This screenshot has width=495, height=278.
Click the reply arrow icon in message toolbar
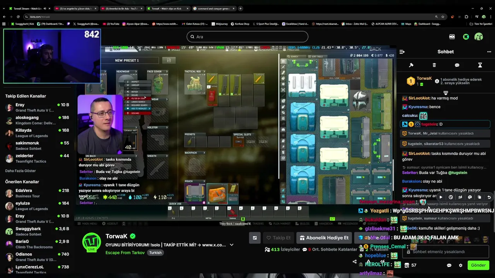(x=489, y=197)
